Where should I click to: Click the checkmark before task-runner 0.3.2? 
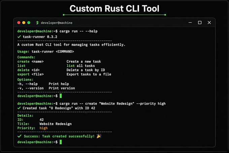click(x=19, y=37)
